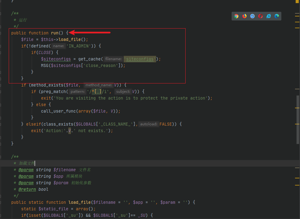The height and width of the screenshot is (219, 300).
Task: Open preview in Internet Explorer
Action: point(269,16)
